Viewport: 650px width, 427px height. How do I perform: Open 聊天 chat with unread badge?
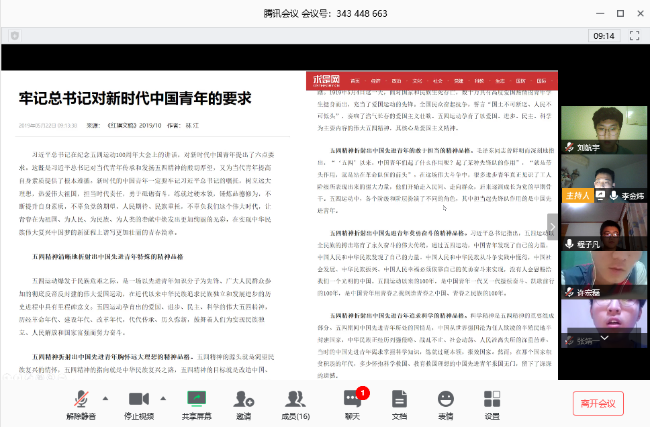353,404
